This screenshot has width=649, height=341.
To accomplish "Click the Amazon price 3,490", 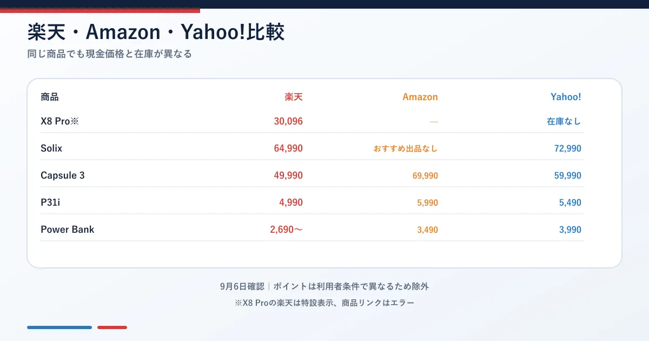I will tap(427, 229).
